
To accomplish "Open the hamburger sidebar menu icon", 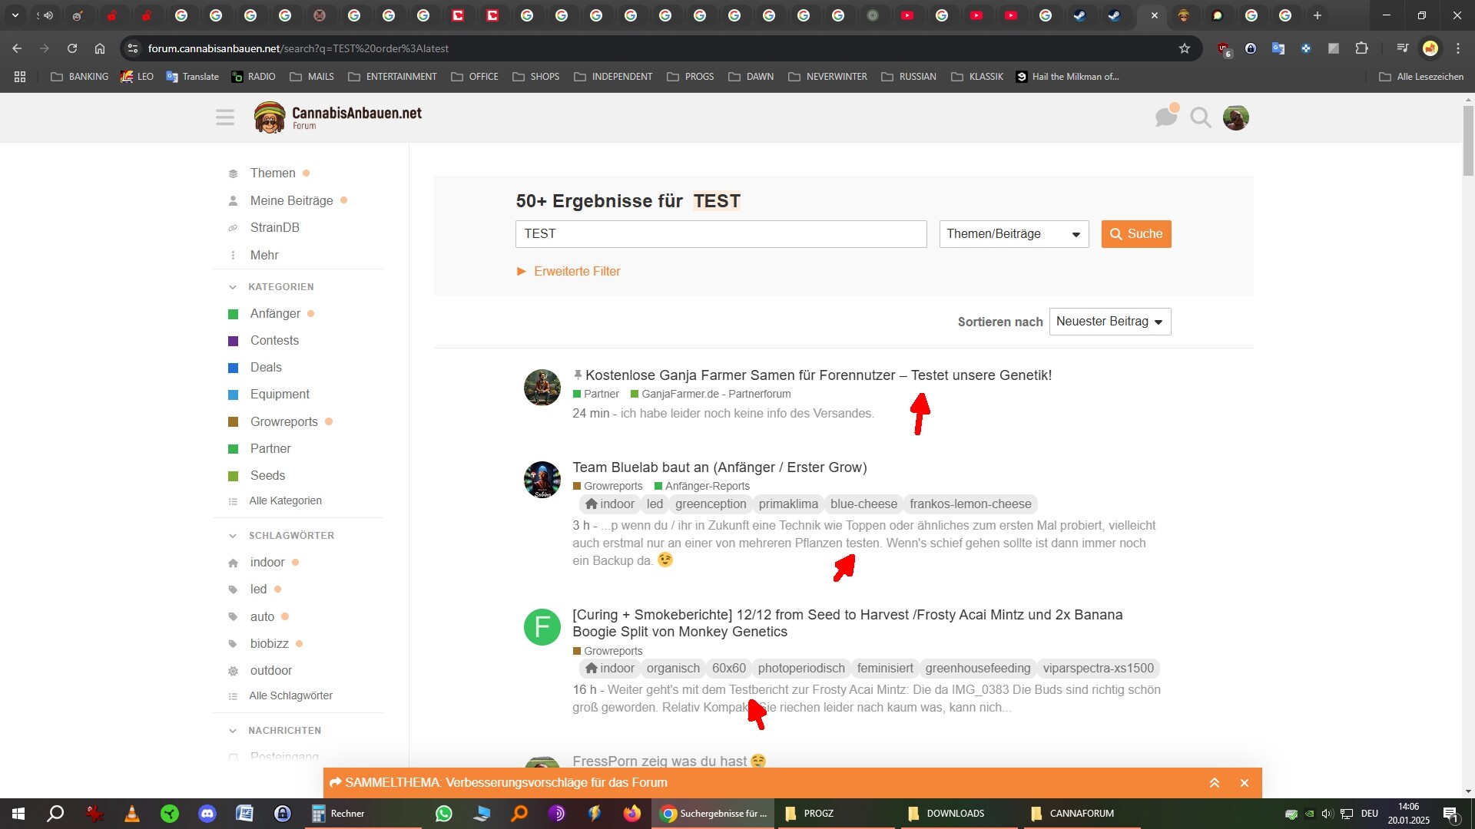I will [x=225, y=117].
